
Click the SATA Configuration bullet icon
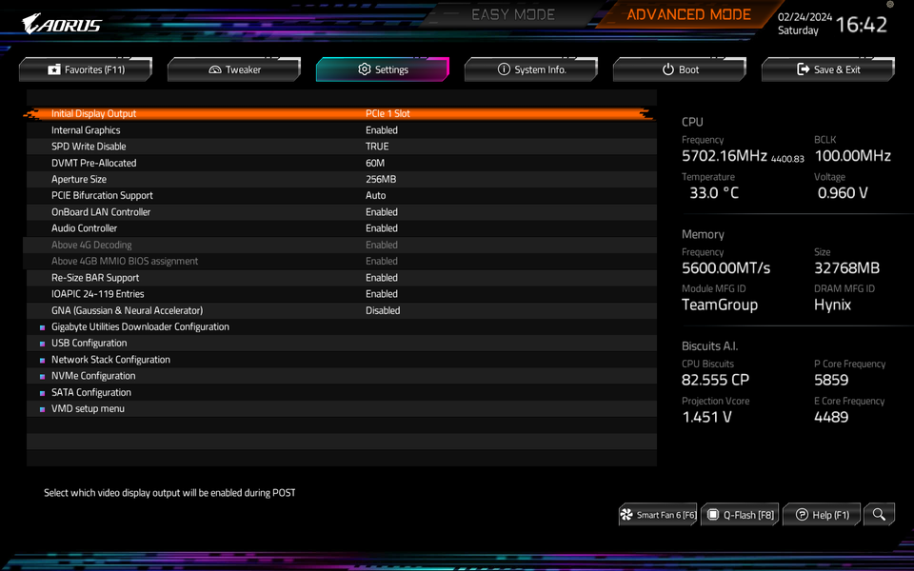pos(42,393)
